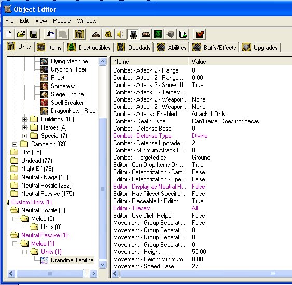
Task: Switch to the Abilities tab
Action: [x=172, y=48]
